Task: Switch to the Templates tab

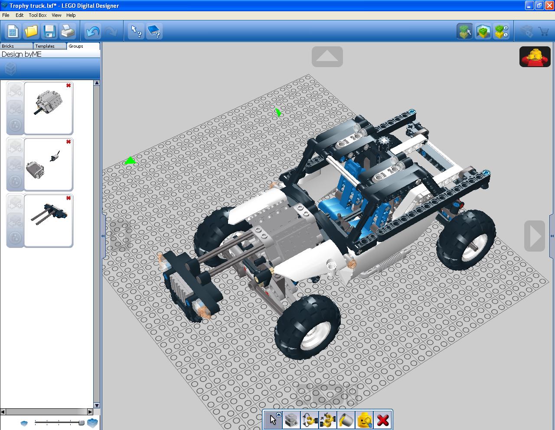Action: tap(50, 46)
